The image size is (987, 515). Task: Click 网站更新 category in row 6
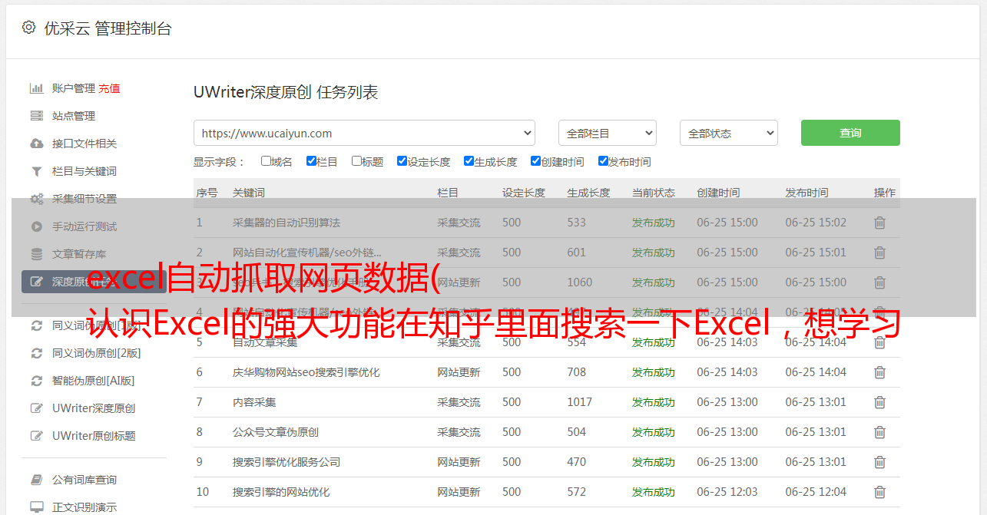[x=459, y=372]
